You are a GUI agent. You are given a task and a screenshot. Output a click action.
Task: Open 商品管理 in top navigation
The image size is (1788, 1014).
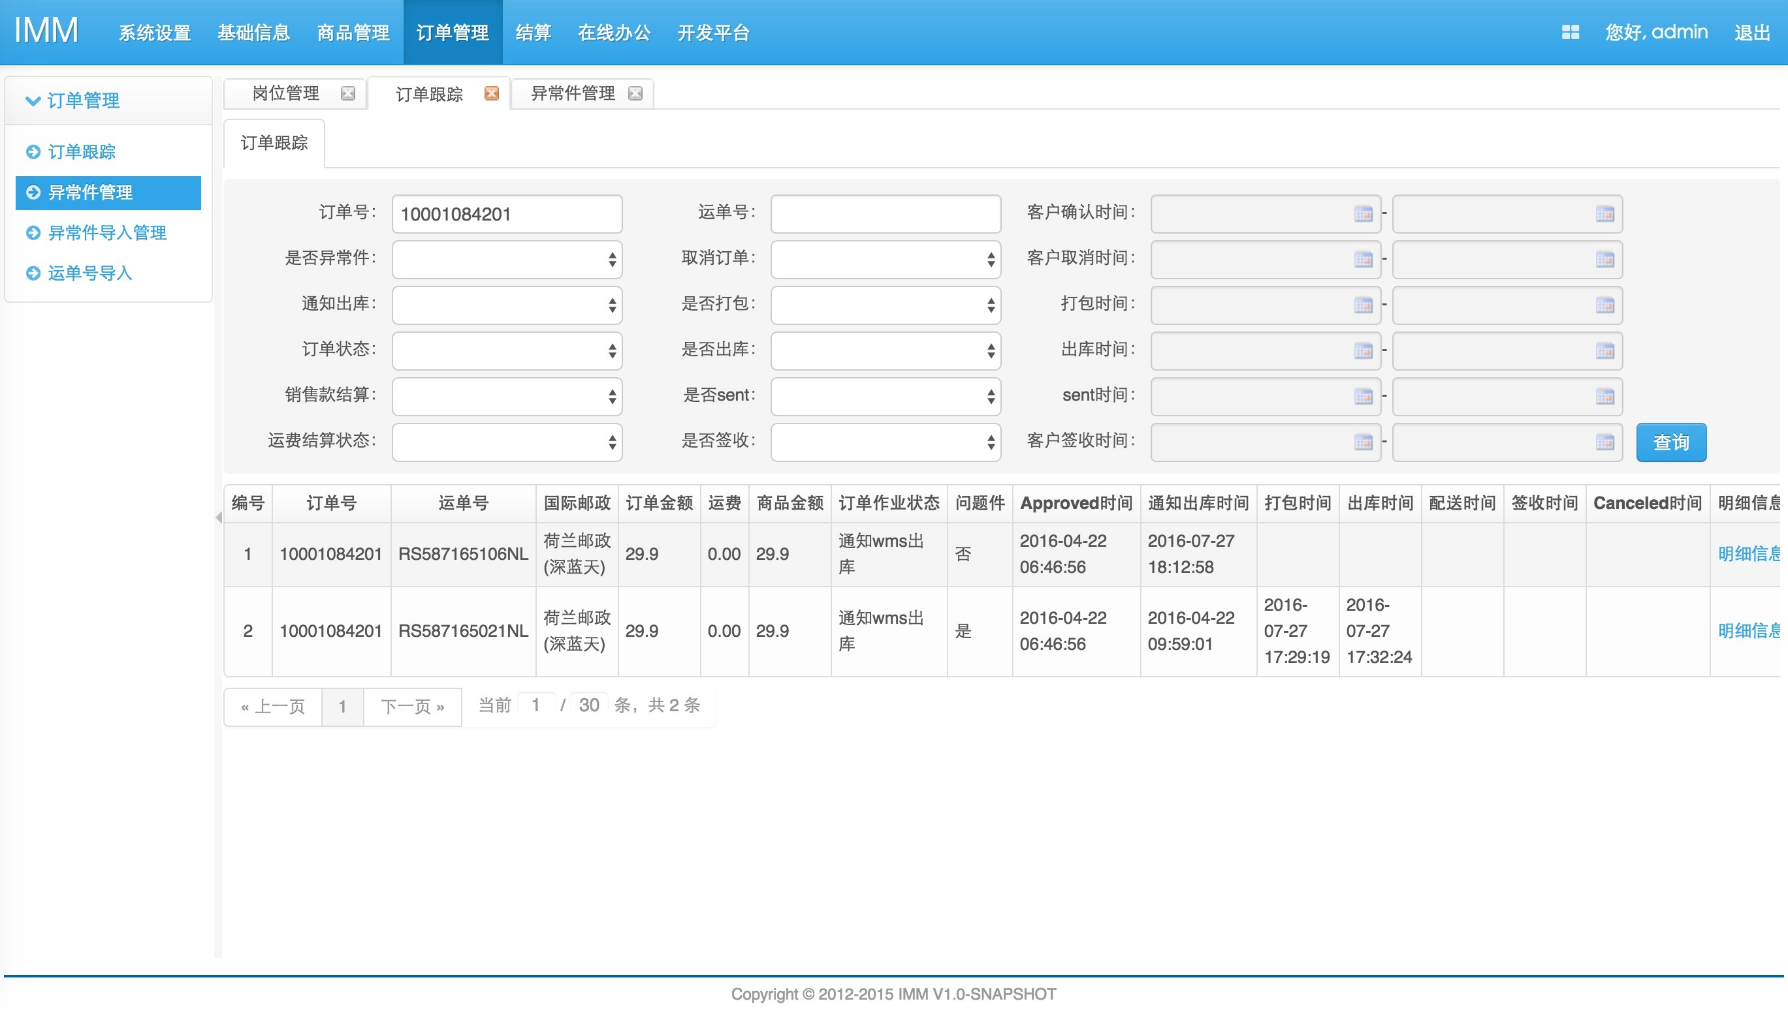(x=353, y=33)
